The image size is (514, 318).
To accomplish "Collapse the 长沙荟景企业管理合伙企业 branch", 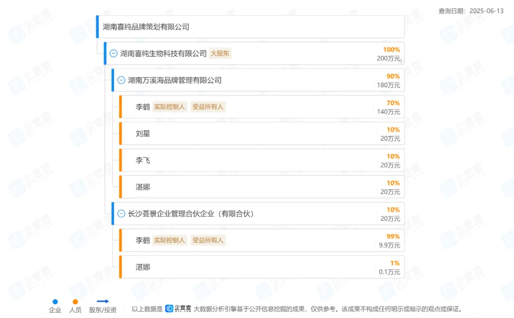I will [x=121, y=214].
